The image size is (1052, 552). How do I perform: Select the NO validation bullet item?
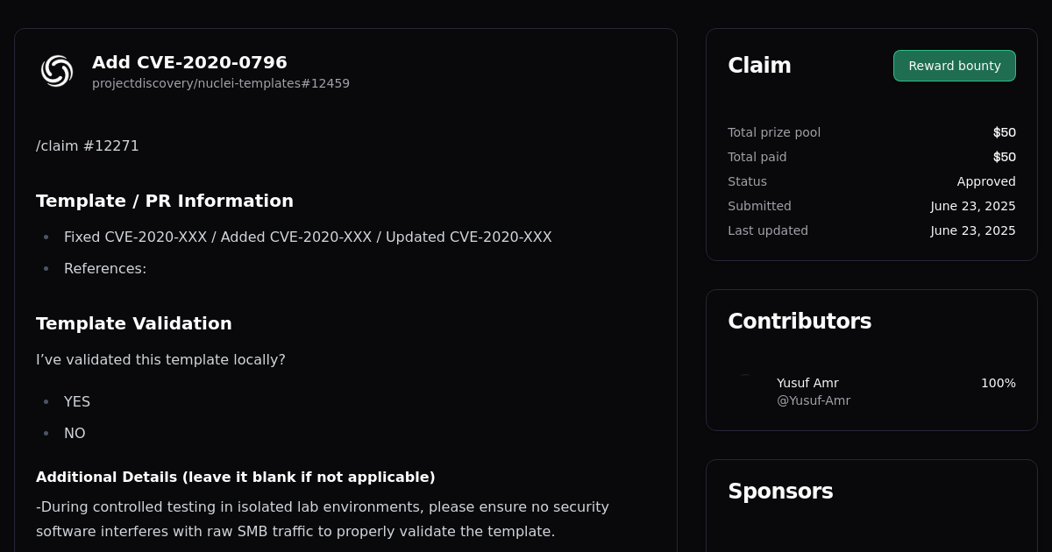point(75,433)
